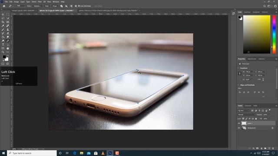Image resolution: width=278 pixels, height=156 pixels.
Task: Click the Mask button in options bar
Action: (x=47, y=6)
